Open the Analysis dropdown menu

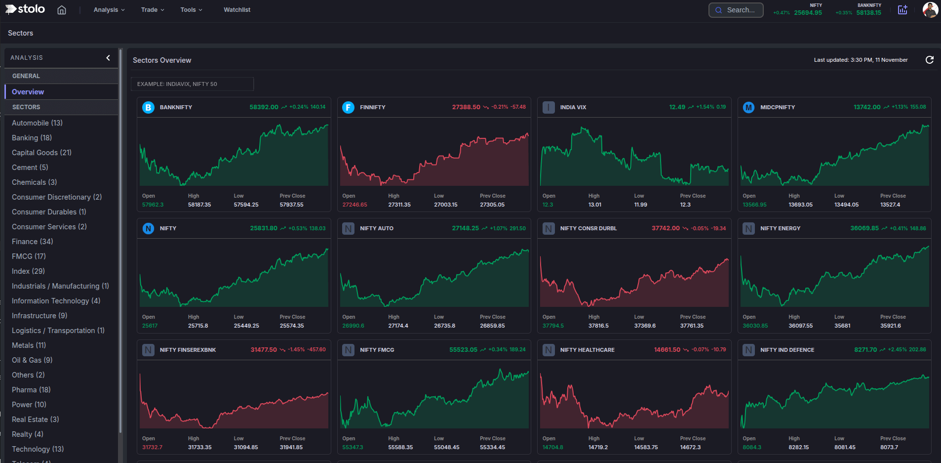click(x=109, y=10)
